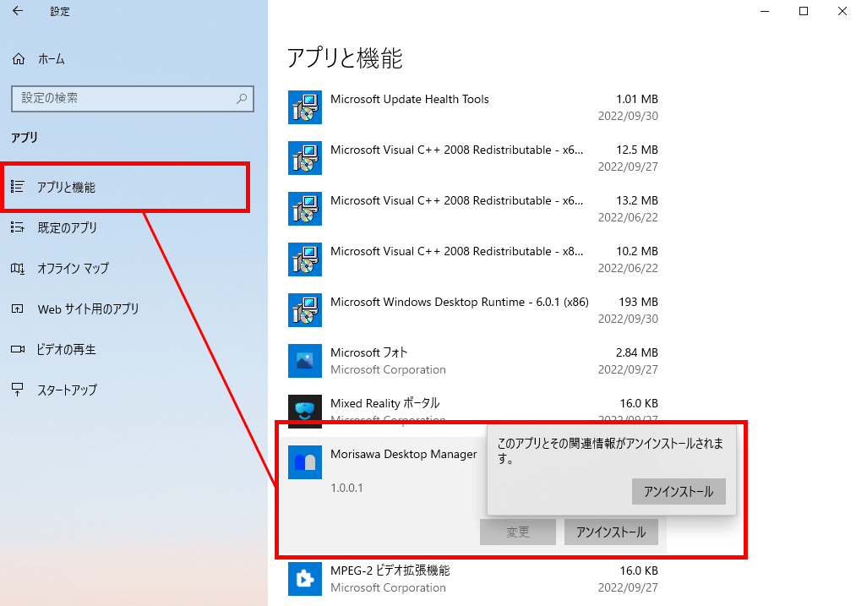Viewport: 856px width, 606px height.
Task: Click the Web サイト用のアプリ icon
Action: (x=18, y=308)
